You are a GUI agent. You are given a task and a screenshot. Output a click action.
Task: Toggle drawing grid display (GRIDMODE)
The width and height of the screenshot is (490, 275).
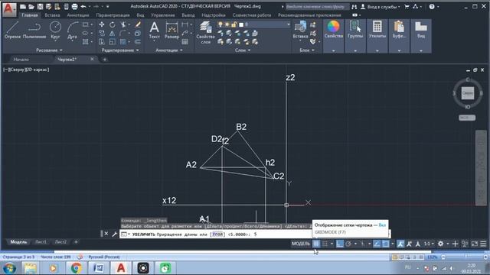coord(316,244)
